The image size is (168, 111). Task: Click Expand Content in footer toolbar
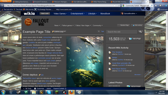(60, 89)
